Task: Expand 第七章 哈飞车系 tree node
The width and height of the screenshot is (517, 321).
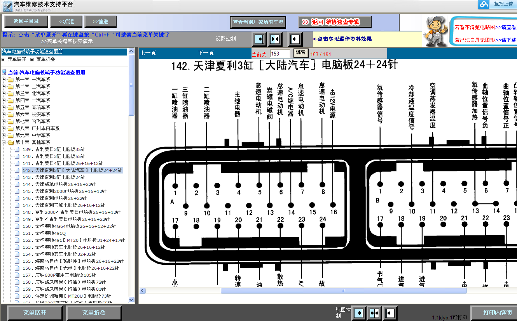Action: (4, 121)
